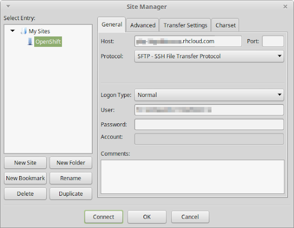Select the My Sites folder label
Viewport: 294px width, 228px height.
tap(39, 31)
